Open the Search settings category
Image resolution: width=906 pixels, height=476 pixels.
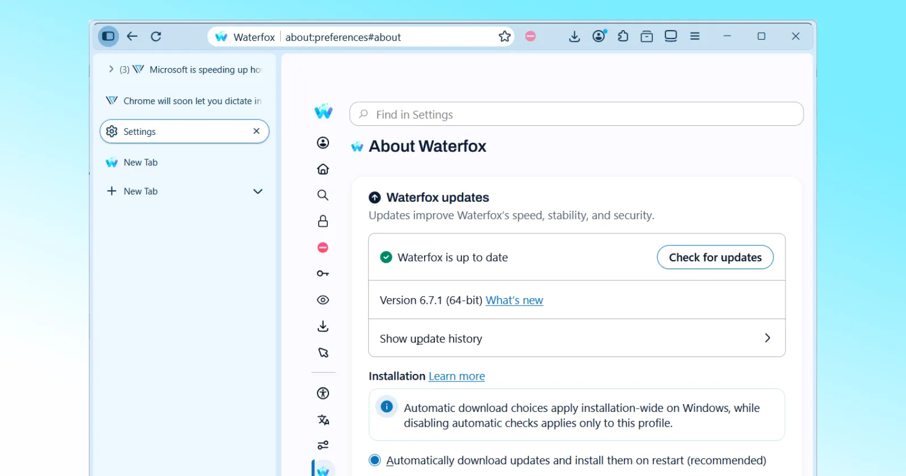coord(323,195)
